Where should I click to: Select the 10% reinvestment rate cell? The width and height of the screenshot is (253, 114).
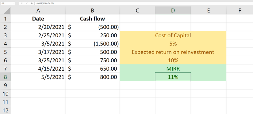coord(173,60)
